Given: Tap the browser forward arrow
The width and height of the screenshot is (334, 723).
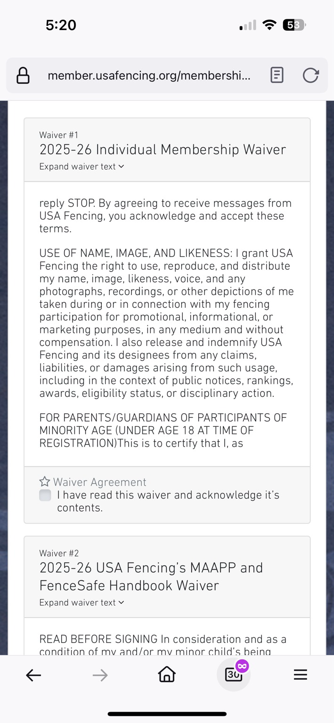Looking at the screenshot, I should [100, 675].
